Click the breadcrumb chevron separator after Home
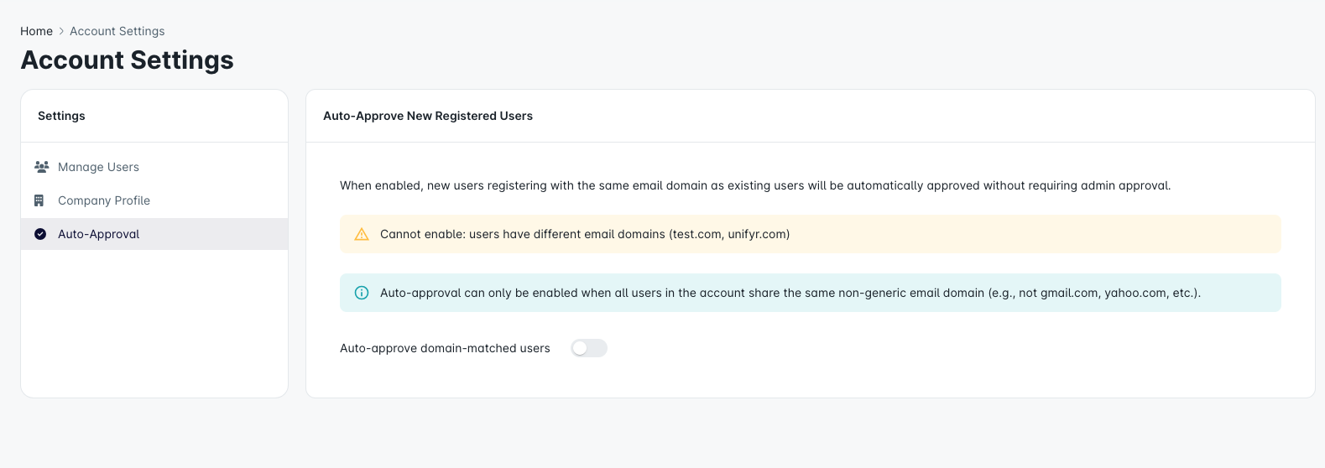This screenshot has width=1325, height=468. [x=61, y=31]
